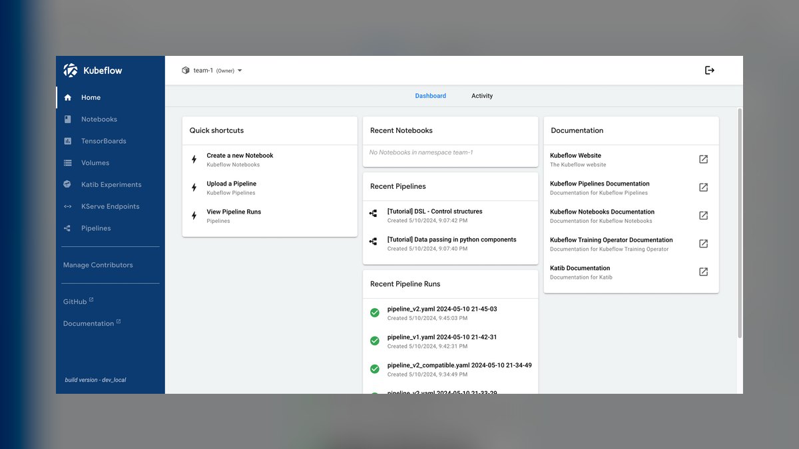
Task: Open external icon for Katib Documentation
Action: click(x=703, y=271)
